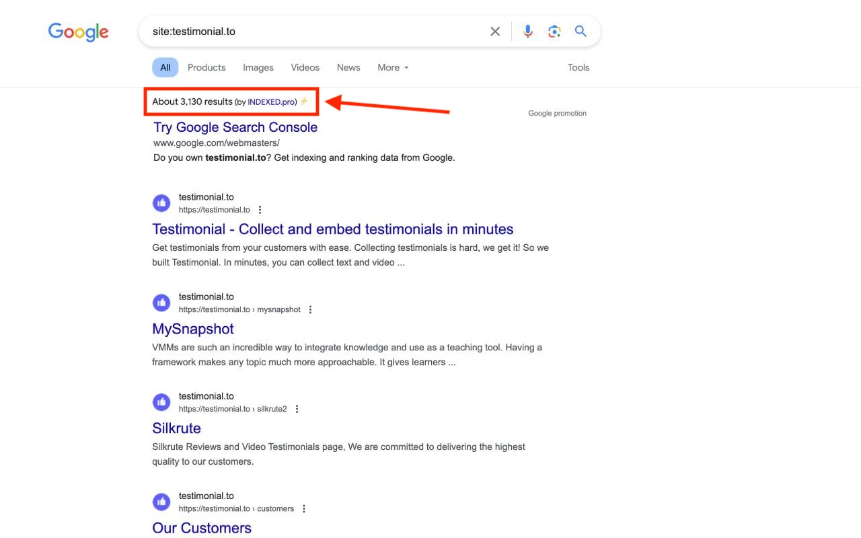The width and height of the screenshot is (861, 538).
Task: Open Testimonial - Collect and embed testimonials result
Action: tap(333, 229)
